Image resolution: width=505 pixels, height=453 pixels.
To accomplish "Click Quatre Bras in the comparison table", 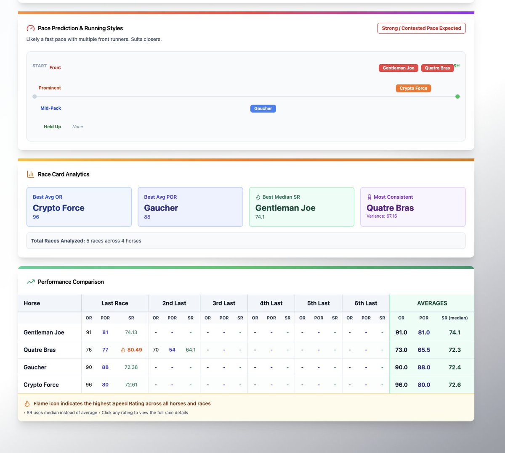I will coord(40,350).
